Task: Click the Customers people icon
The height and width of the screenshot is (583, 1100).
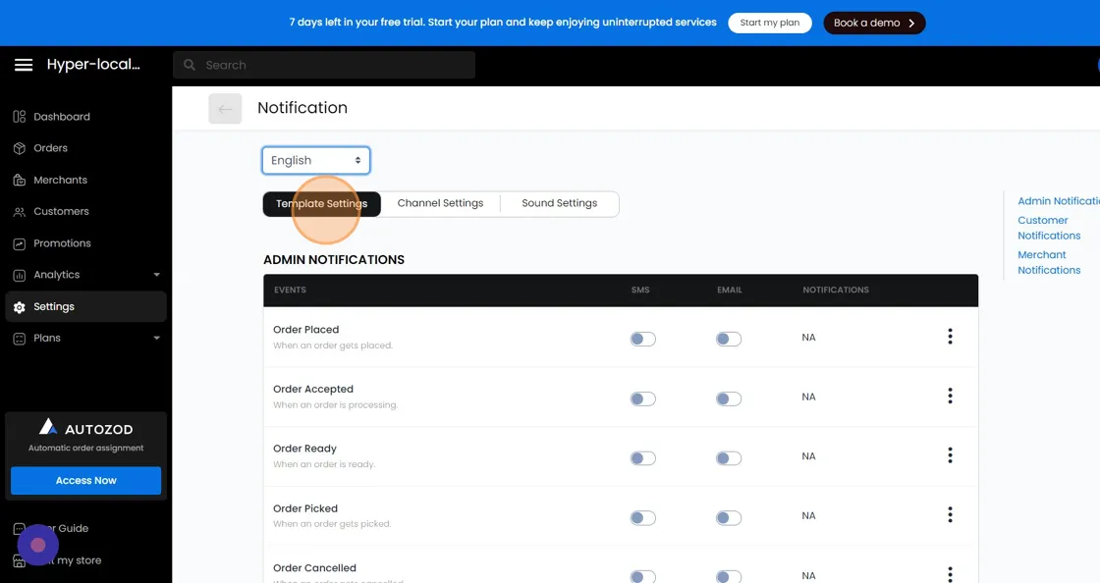Action: pyautogui.click(x=19, y=212)
